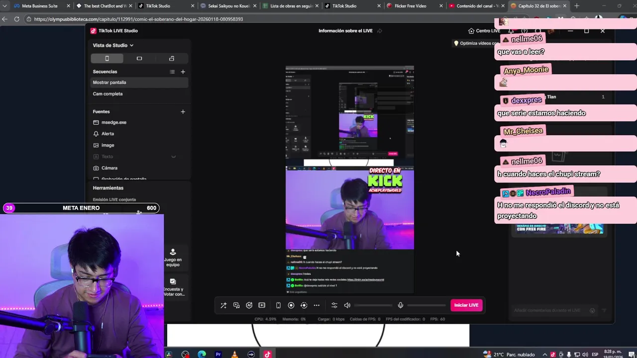Close the Meta Business Suite tab
This screenshot has height=358, width=637.
[x=68, y=6]
